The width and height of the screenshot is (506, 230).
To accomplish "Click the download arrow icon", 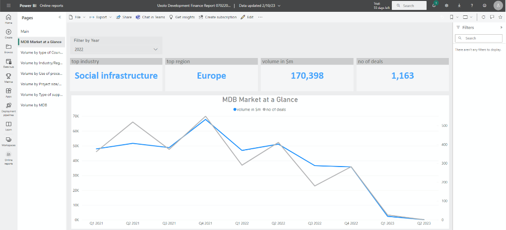I will coord(459,6).
